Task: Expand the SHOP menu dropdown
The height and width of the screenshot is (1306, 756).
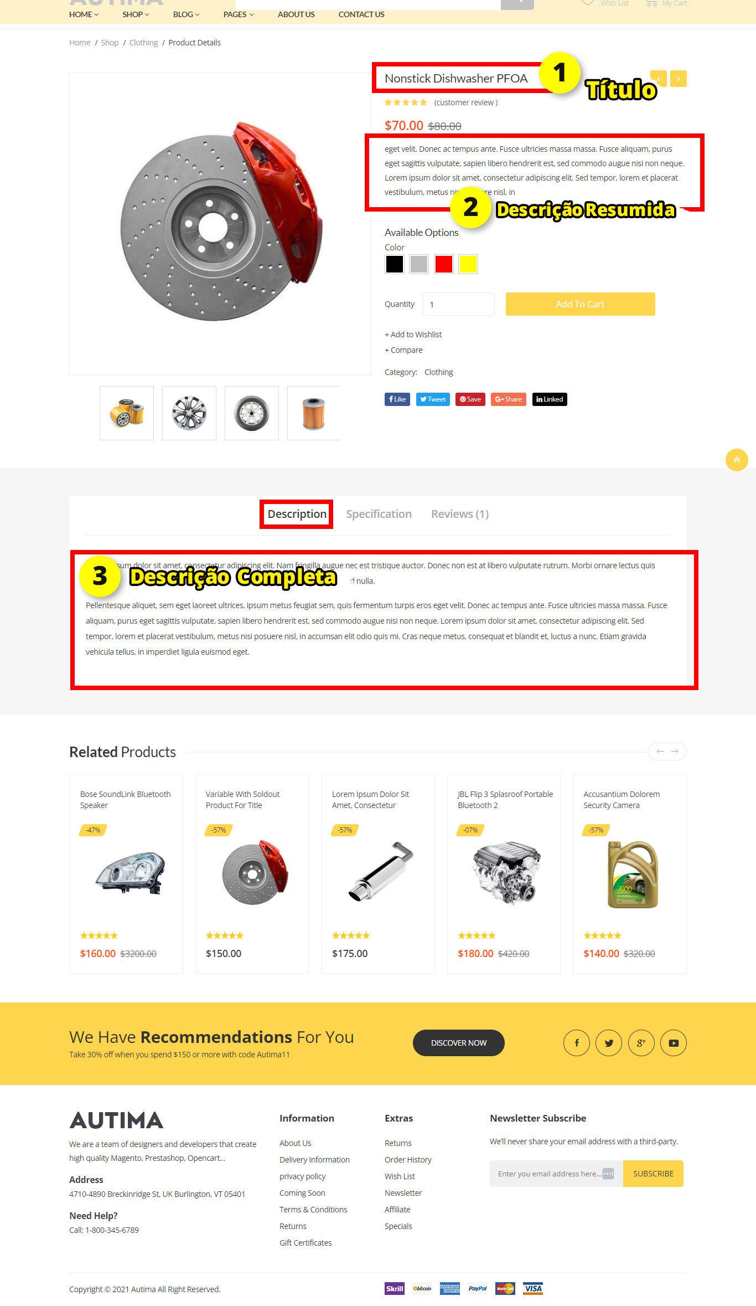Action: [x=136, y=14]
